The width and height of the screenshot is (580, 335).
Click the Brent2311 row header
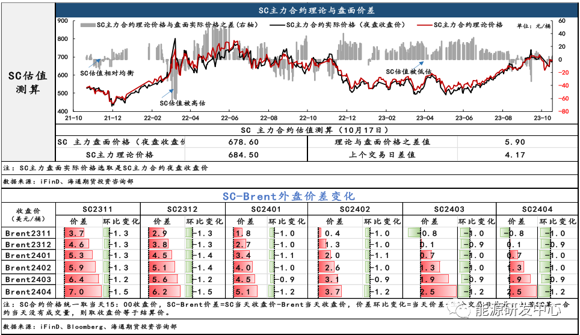tap(28, 233)
